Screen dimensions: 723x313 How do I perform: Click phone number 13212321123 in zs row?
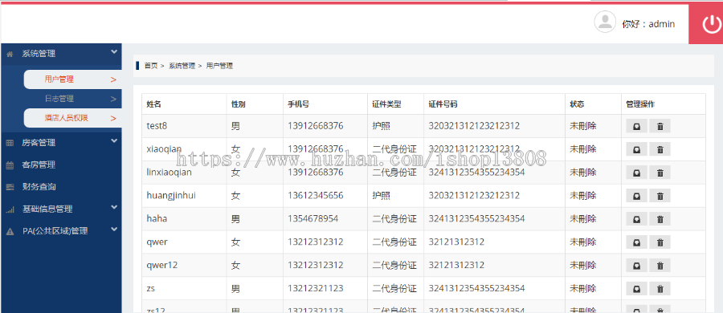(316, 289)
